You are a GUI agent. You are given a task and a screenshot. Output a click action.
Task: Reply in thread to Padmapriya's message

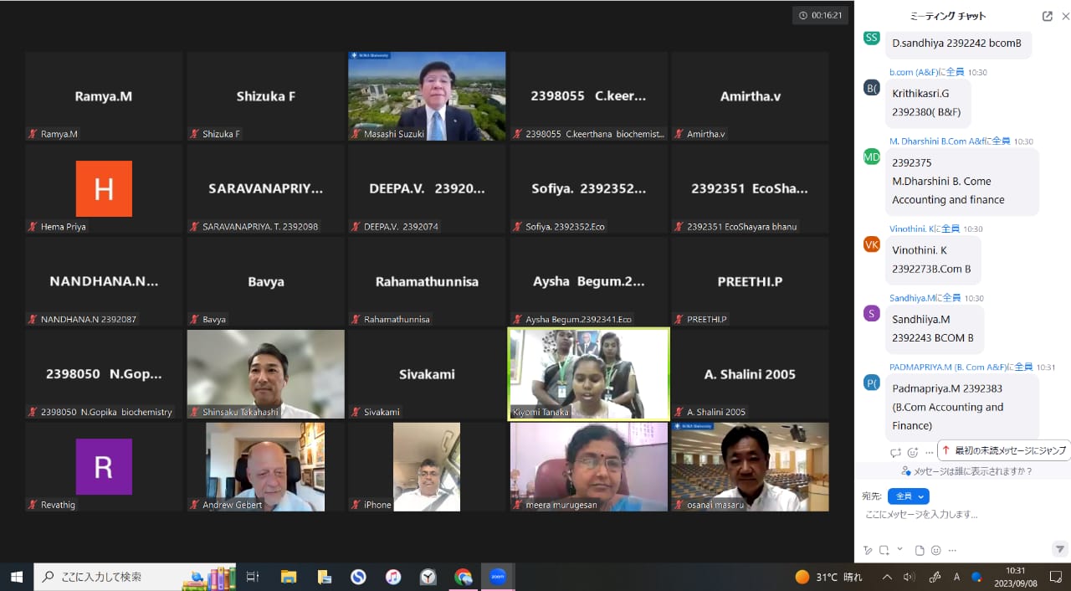pos(895,452)
